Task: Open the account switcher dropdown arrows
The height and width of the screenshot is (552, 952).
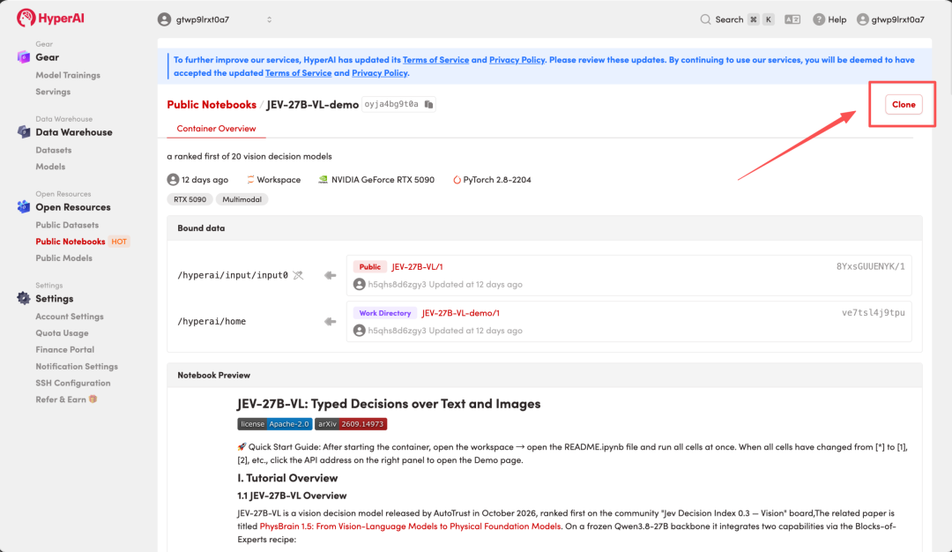Action: (269, 19)
